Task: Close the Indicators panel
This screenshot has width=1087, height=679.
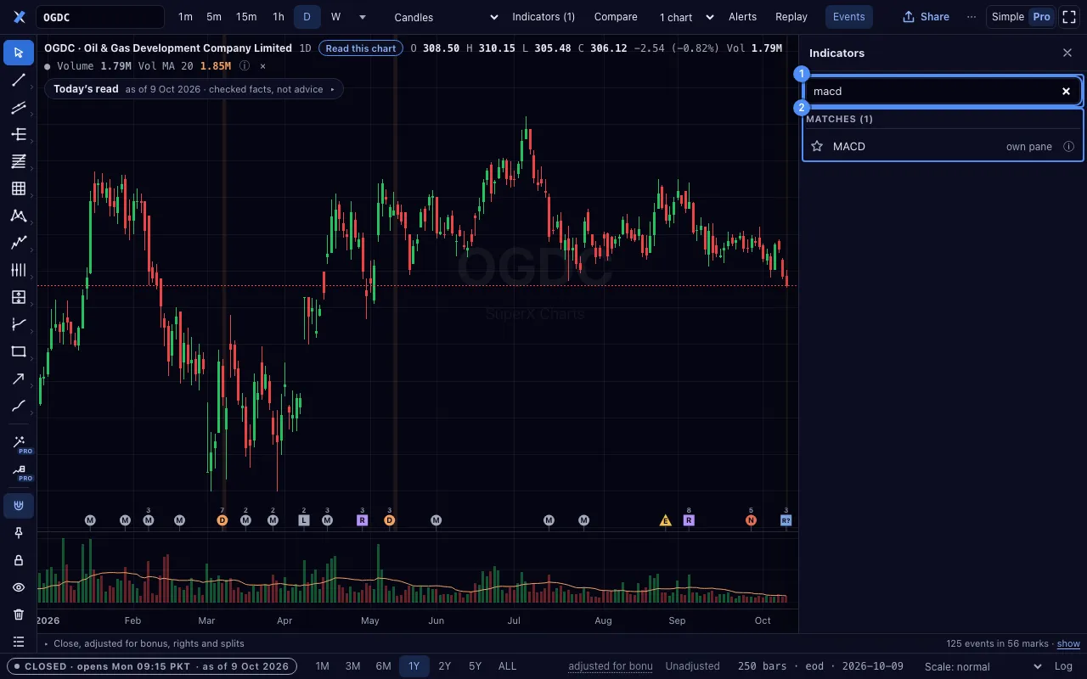Action: point(1067,53)
